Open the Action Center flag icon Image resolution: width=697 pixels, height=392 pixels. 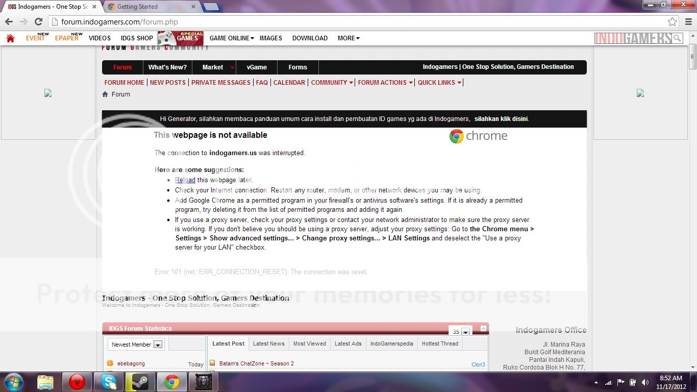coord(621,382)
